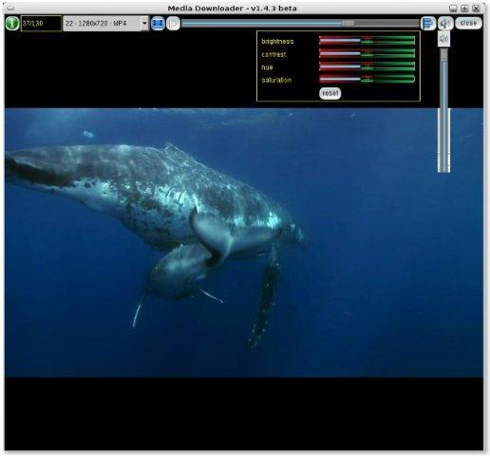Minimize the Media Downloader window
The height and width of the screenshot is (456, 490).
(453, 9)
